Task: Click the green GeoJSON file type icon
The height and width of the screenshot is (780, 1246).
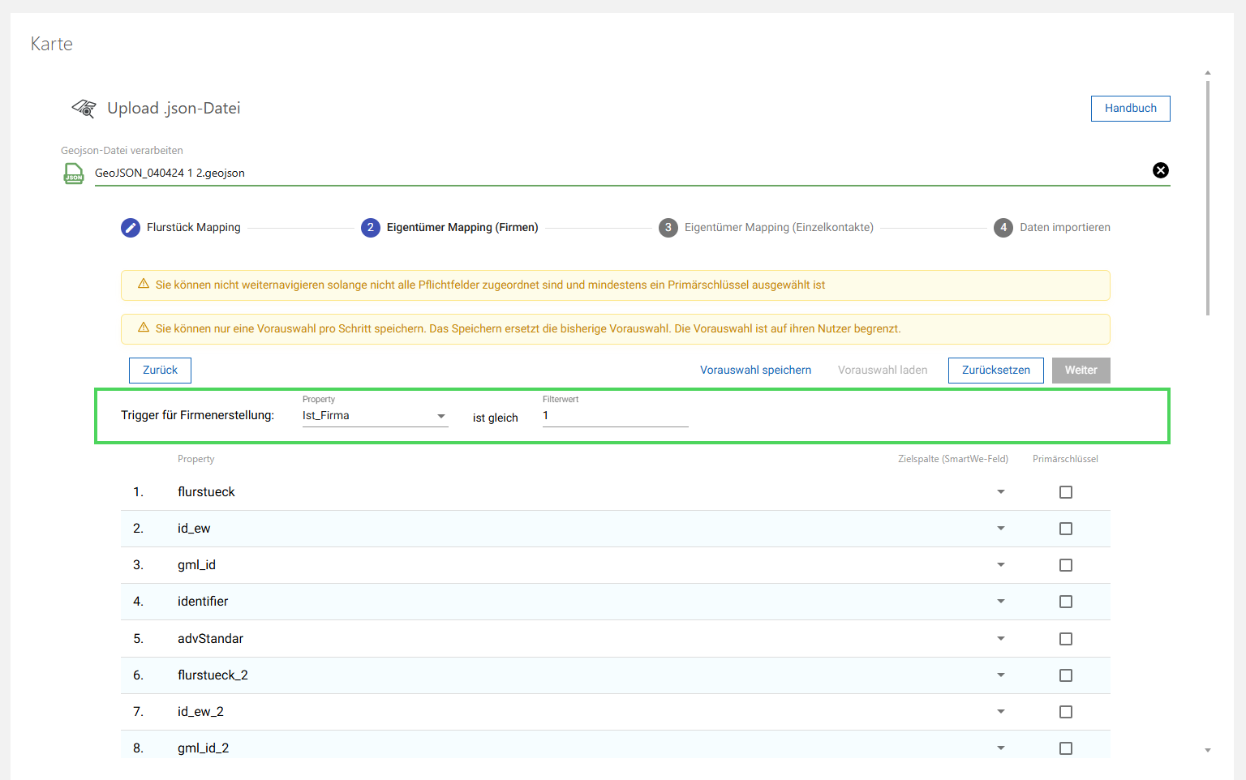Action: [x=74, y=172]
